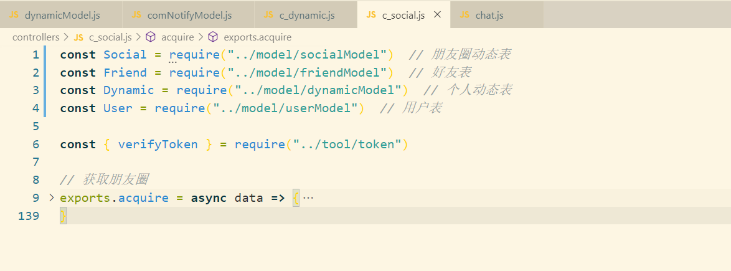731x271 pixels.
Task: Expand the folded code at line 9
Action: click(51, 198)
